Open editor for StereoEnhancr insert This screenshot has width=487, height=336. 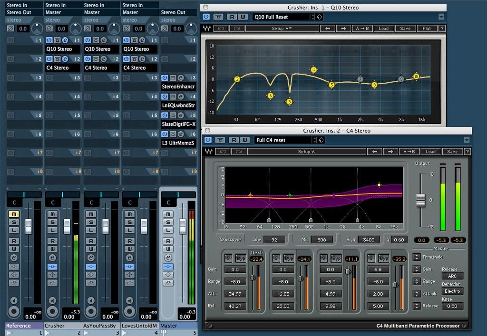[180, 78]
